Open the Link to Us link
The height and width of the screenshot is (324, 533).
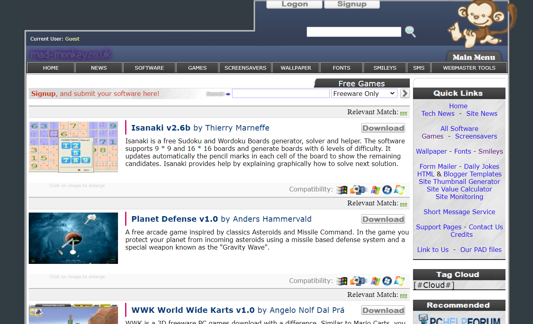(433, 250)
